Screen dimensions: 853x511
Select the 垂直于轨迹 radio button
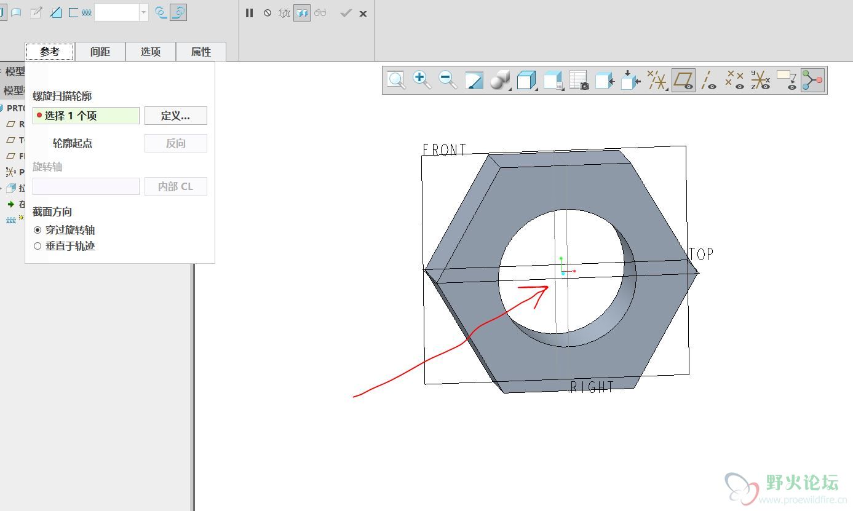(x=38, y=246)
